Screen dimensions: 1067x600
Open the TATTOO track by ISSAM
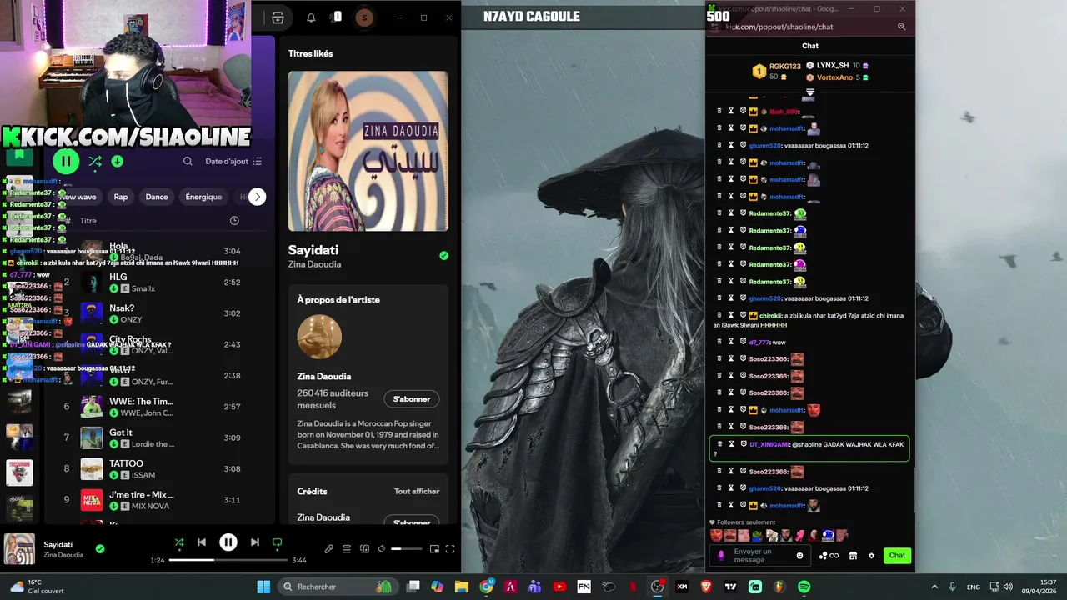(x=154, y=468)
